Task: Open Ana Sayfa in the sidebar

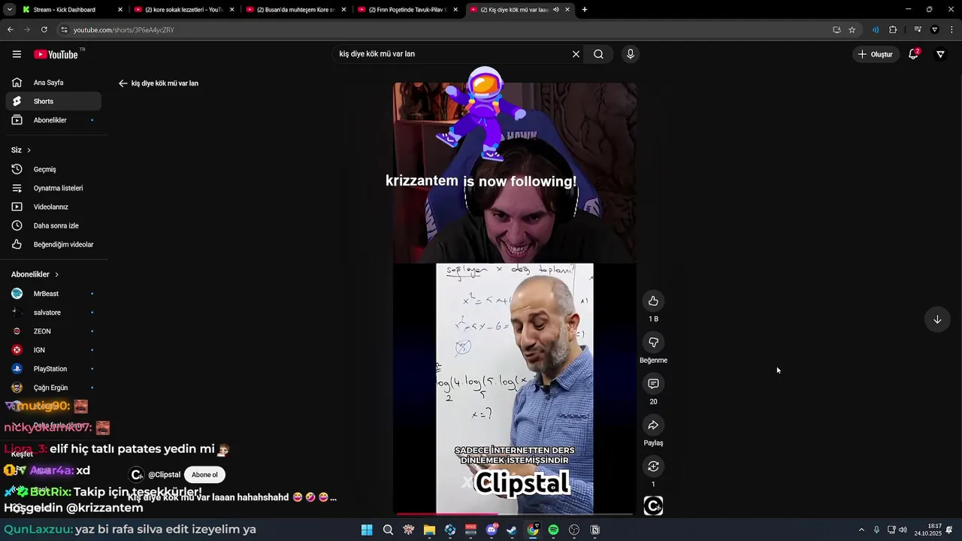Action: (53, 83)
